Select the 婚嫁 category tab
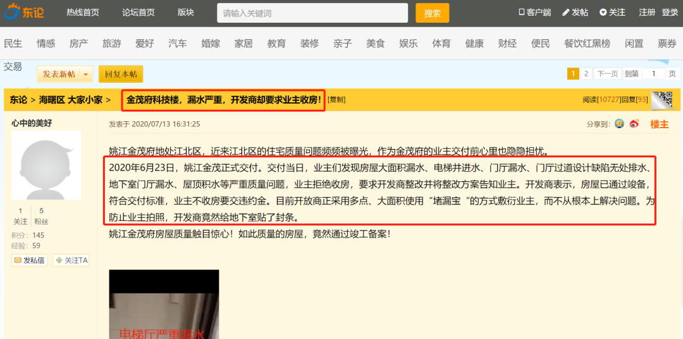 tap(211, 44)
